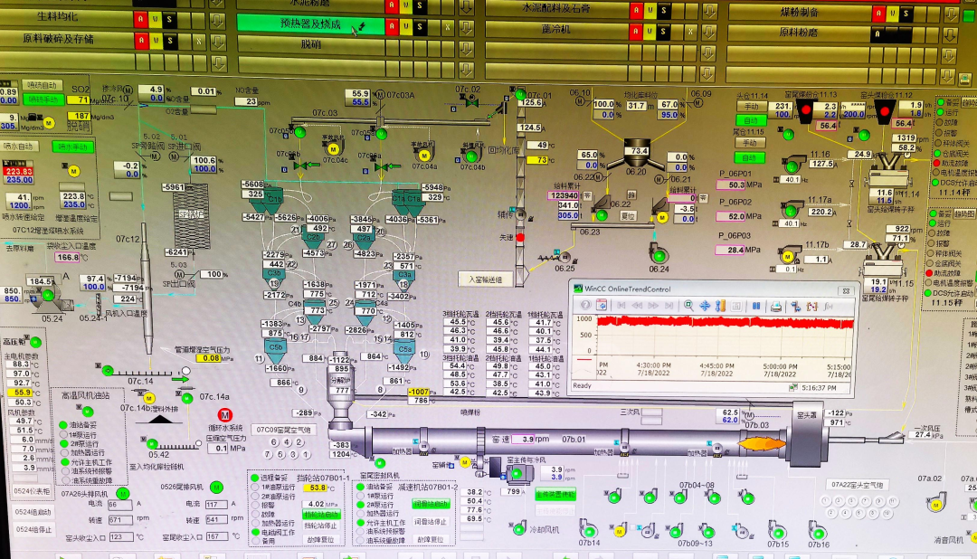Open trend help question mark icon

(x=585, y=306)
